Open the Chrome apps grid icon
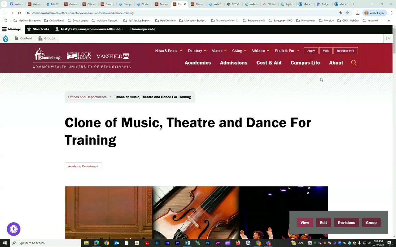Image resolution: width=396 pixels, height=247 pixels. pyautogui.click(x=5, y=21)
